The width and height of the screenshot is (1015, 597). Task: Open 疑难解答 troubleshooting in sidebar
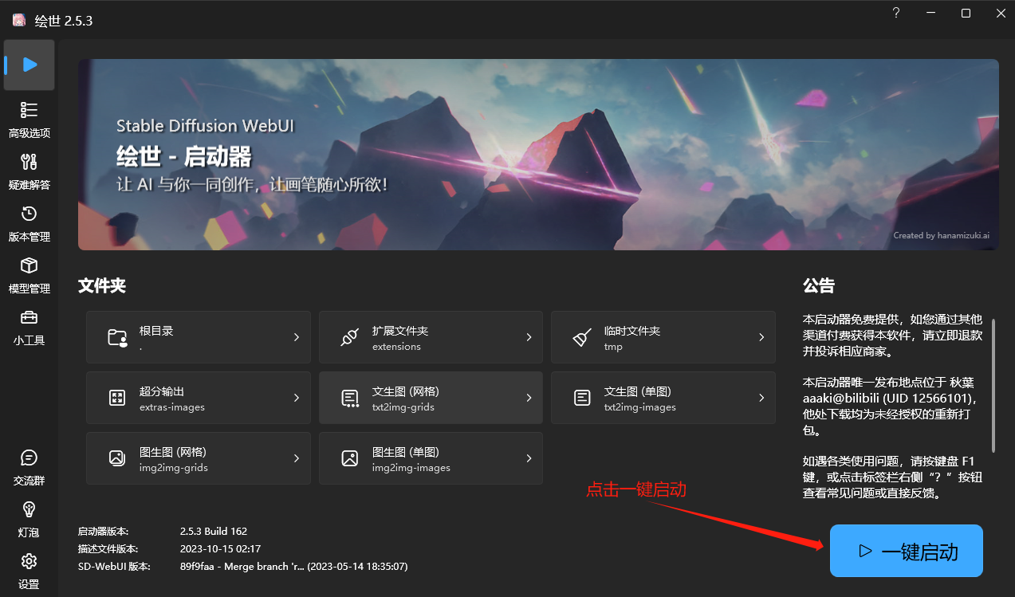point(30,171)
